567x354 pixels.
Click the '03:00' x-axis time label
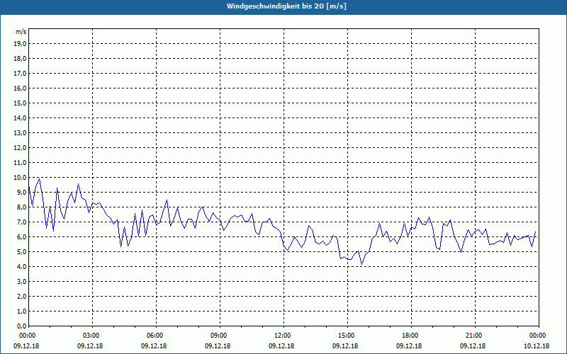pyautogui.click(x=92, y=336)
